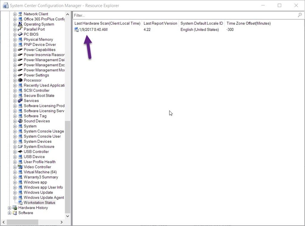Click the tree vertical scrollbar thumb
Image resolution: width=305 pixels, height=226 pixels.
coord(68,167)
